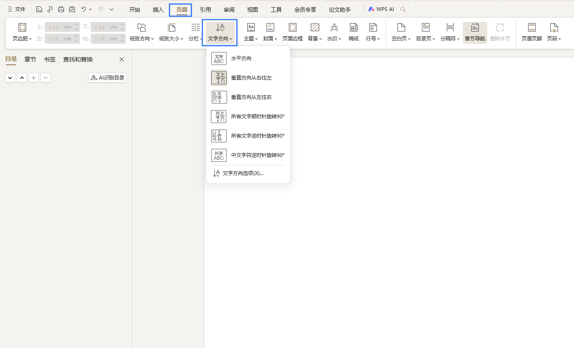Click the search magnifier icon
The width and height of the screenshot is (574, 348).
[x=403, y=9]
